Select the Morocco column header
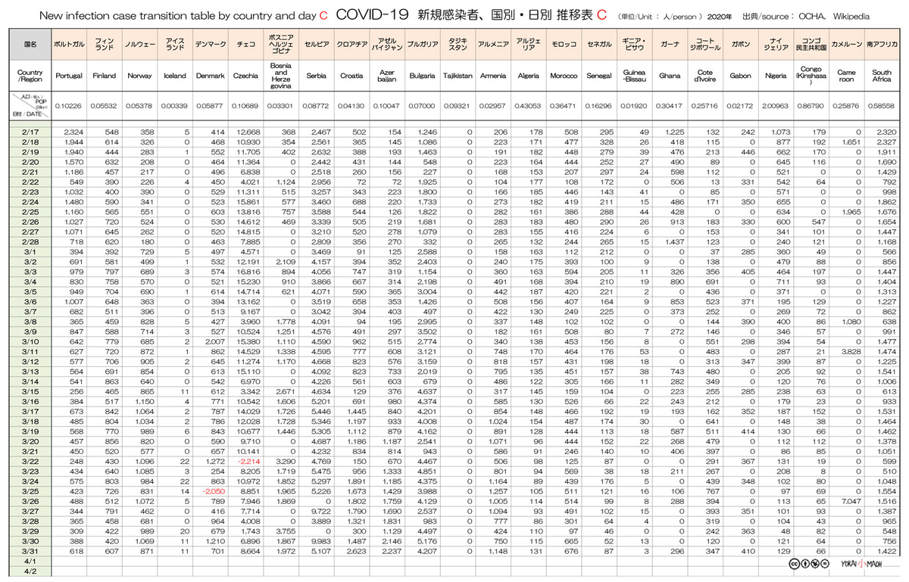 click(563, 76)
